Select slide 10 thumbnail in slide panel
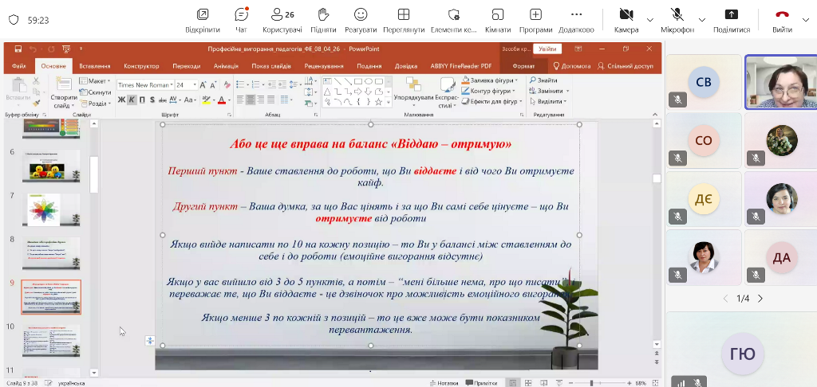 [50, 341]
